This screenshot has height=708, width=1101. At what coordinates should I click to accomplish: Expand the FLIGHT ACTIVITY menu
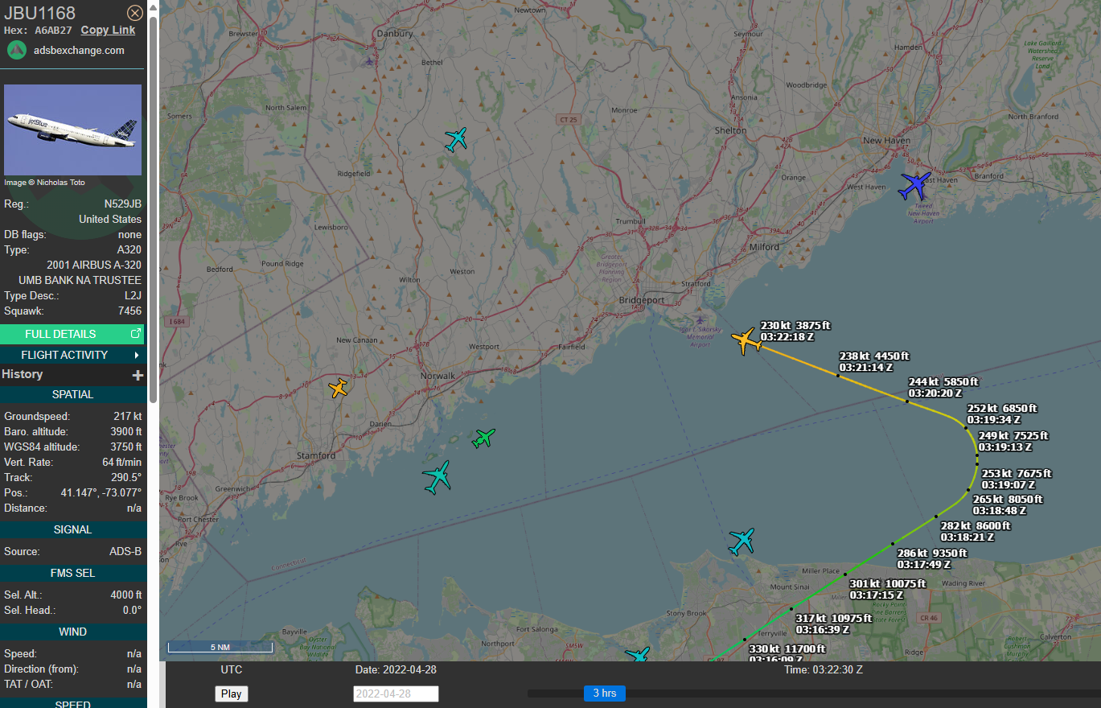tap(72, 355)
